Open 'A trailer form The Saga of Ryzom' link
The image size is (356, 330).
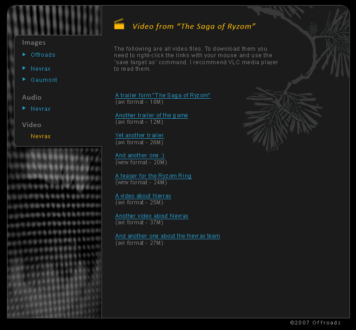click(x=163, y=95)
